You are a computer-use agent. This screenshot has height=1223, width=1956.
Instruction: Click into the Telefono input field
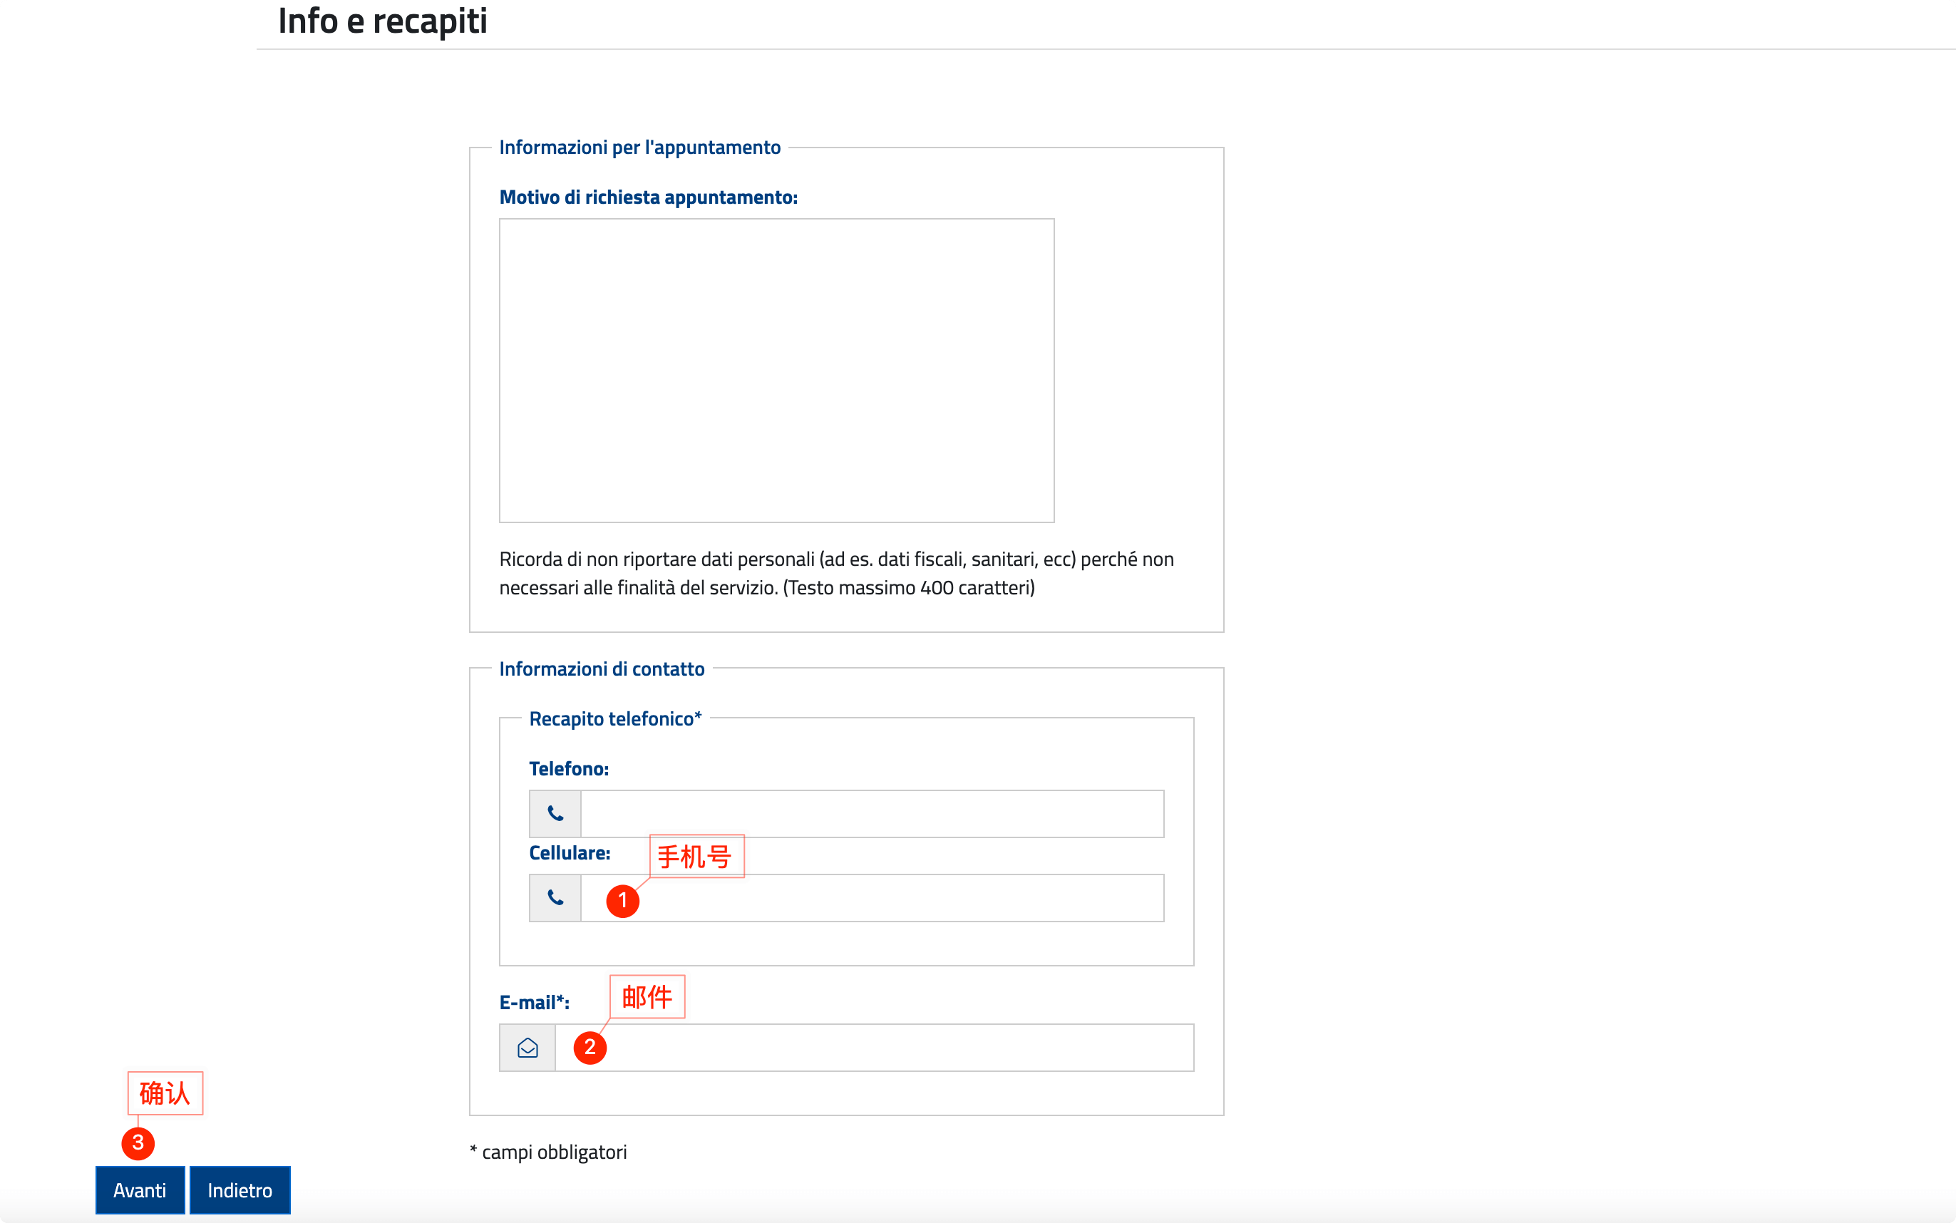[x=872, y=814]
